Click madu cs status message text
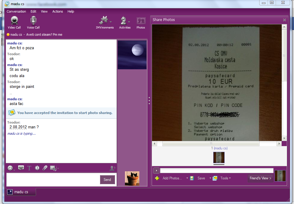Viewport: 294px width, 204px height. tap(44, 34)
